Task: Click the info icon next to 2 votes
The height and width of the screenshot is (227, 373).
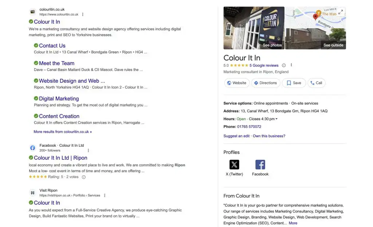Action: pyautogui.click(x=83, y=177)
